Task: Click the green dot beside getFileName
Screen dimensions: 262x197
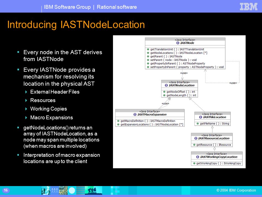Action: pos(198,124)
